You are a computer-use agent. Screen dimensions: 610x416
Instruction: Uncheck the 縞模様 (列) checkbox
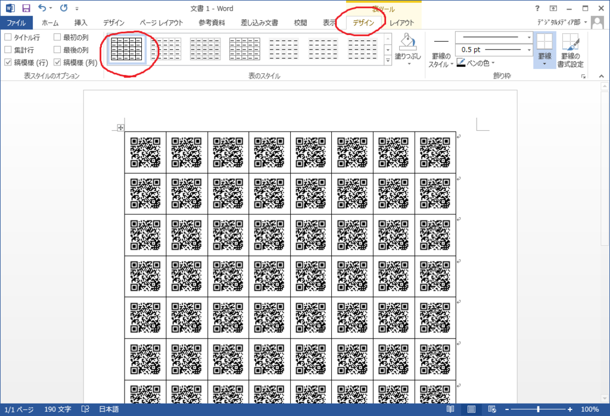coord(57,62)
